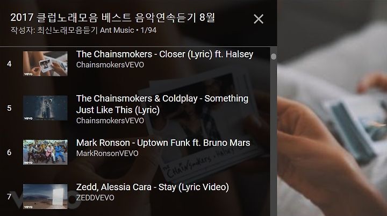Open Uptown Funk video thumbnail
Image resolution: width=387 pixels, height=216 pixels.
(45, 152)
